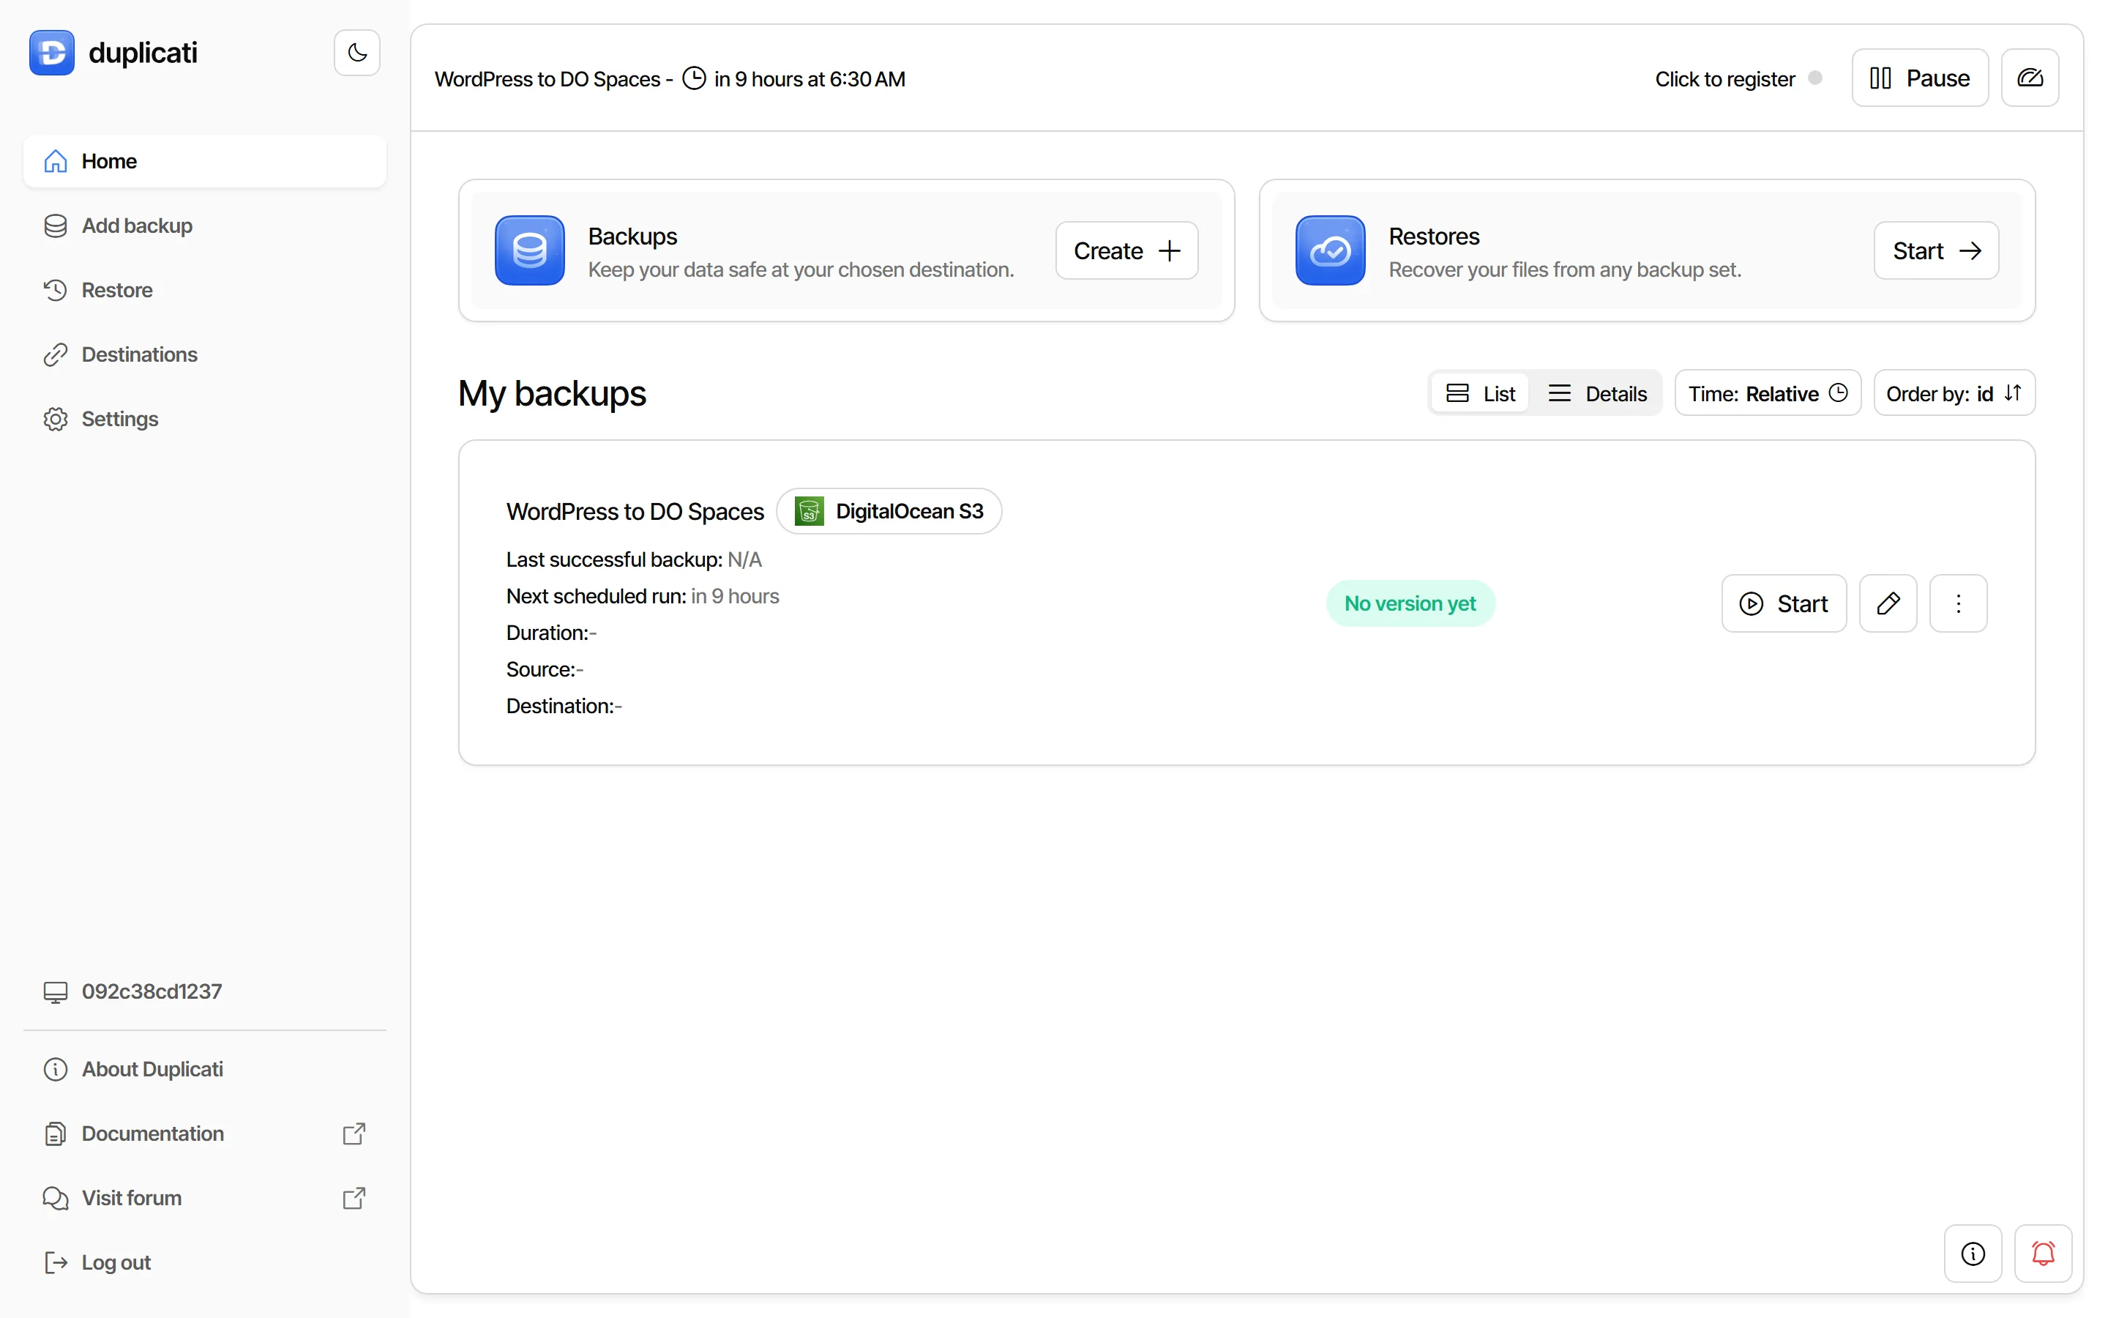The image size is (2108, 1318).
Task: Click the Visit forum chat bubbles icon
Action: point(55,1198)
